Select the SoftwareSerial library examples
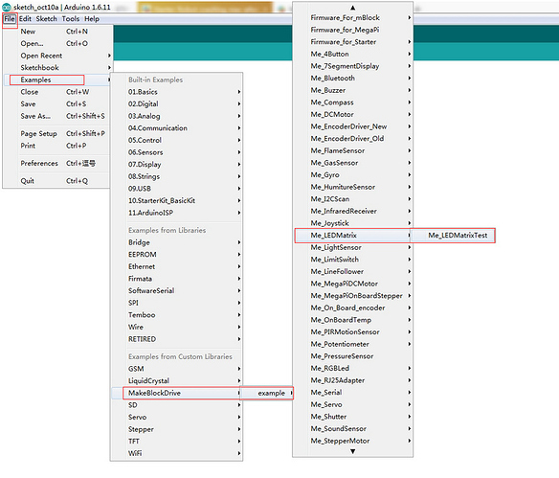Image resolution: width=559 pixels, height=478 pixels. point(177,291)
